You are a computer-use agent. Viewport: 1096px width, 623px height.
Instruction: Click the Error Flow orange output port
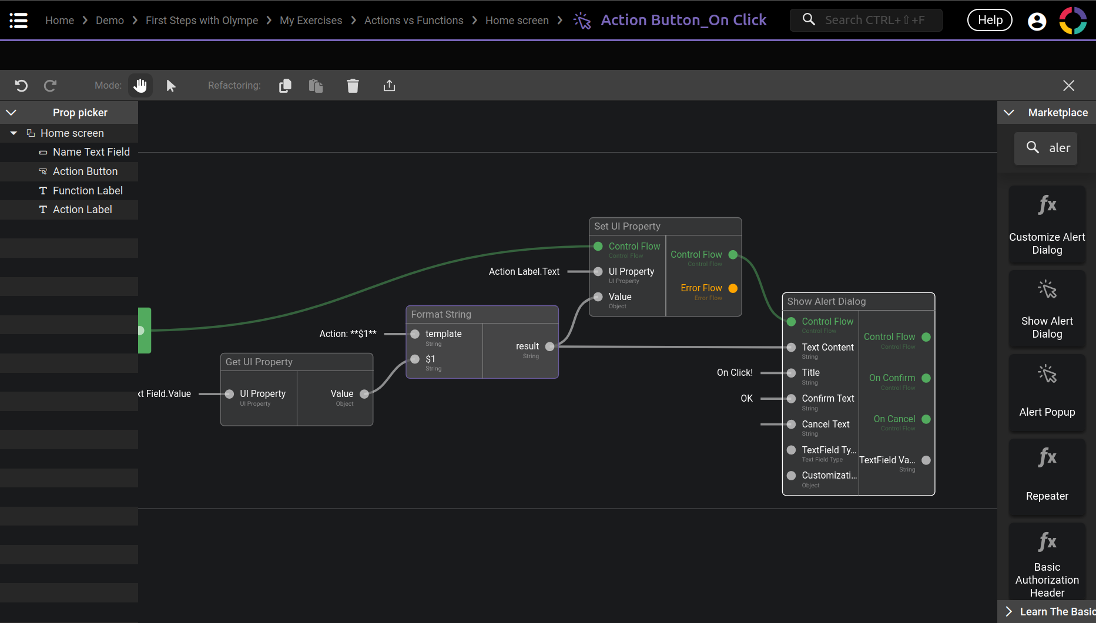pyautogui.click(x=733, y=288)
